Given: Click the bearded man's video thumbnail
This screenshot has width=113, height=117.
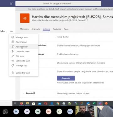Looking at the screenshot, I should [86, 111].
